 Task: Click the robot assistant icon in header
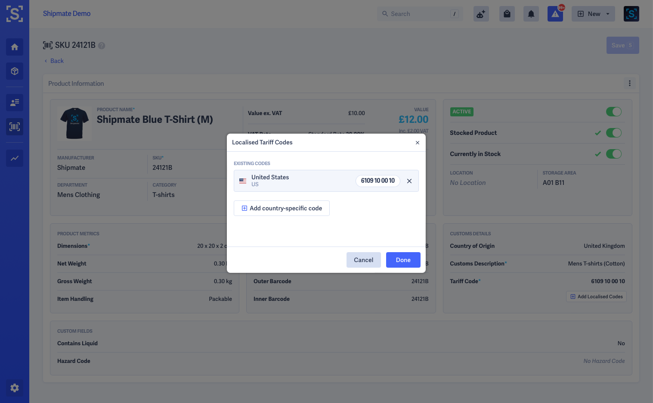point(481,14)
